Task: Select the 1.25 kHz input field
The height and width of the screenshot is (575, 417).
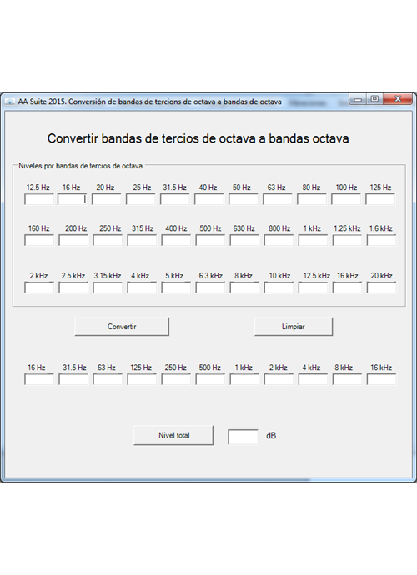Action: 347,240
